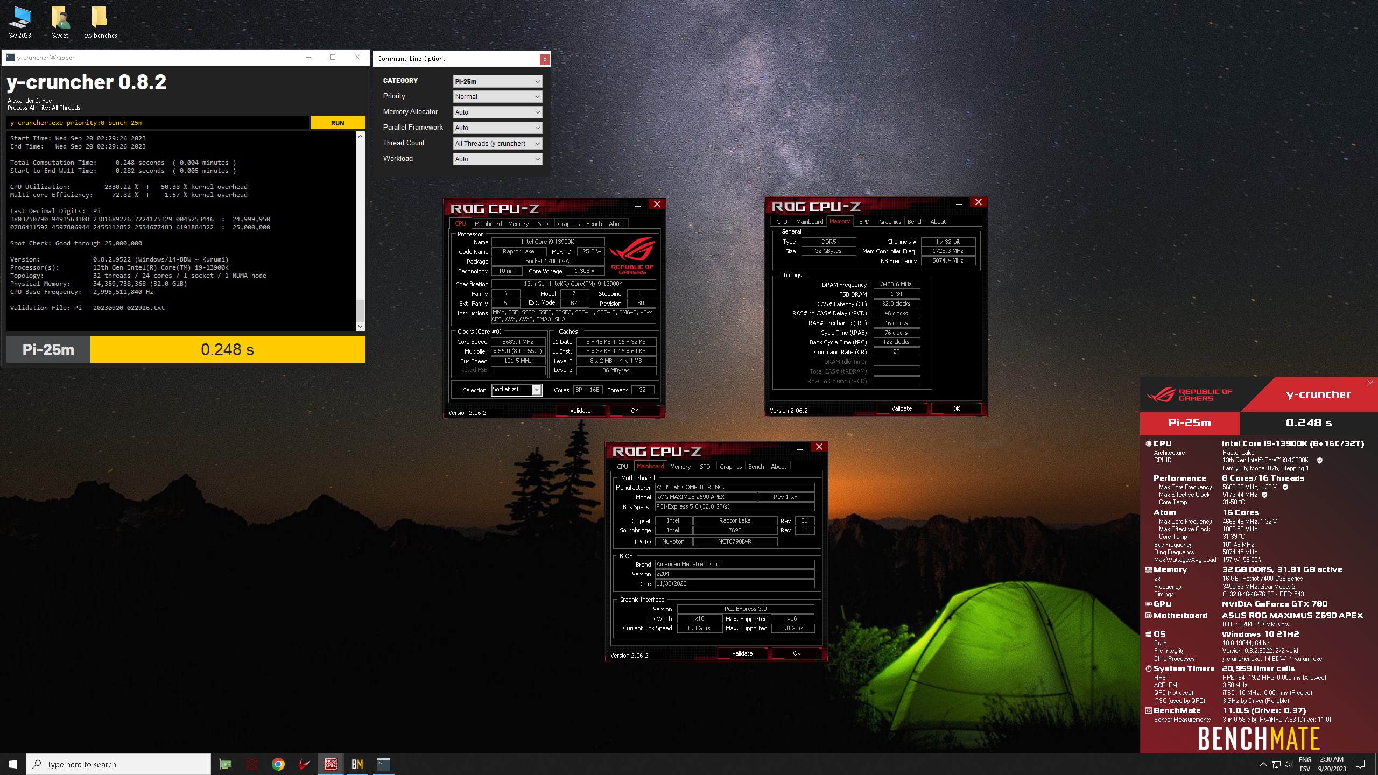Open the Sw 2023 desktop shortcut
The height and width of the screenshot is (775, 1378).
pyautogui.click(x=20, y=23)
